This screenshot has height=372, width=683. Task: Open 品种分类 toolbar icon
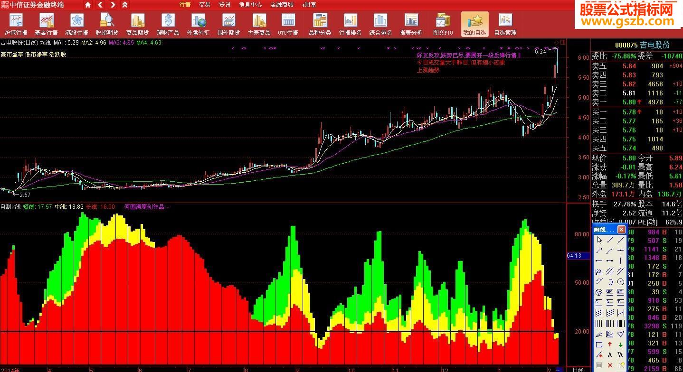(320, 24)
